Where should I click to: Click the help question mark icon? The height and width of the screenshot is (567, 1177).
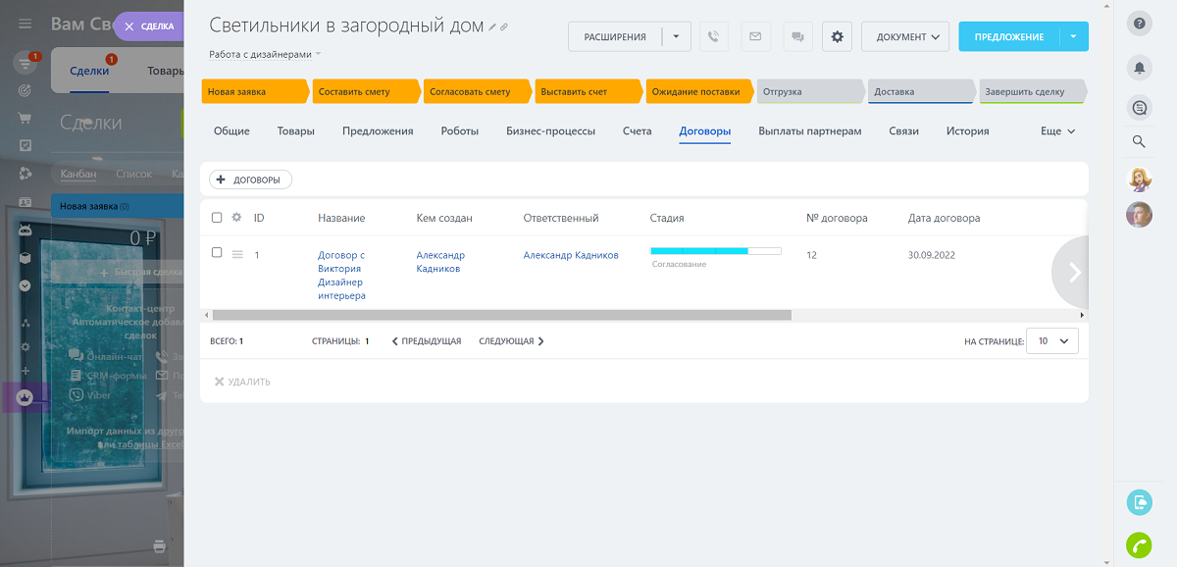coord(1139,24)
